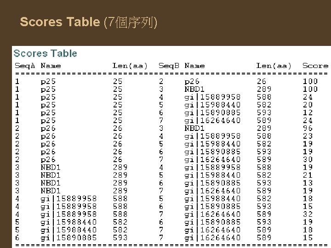
Task: Click SeqA length 25 in p25 vs p26 row
Action: pos(118,81)
